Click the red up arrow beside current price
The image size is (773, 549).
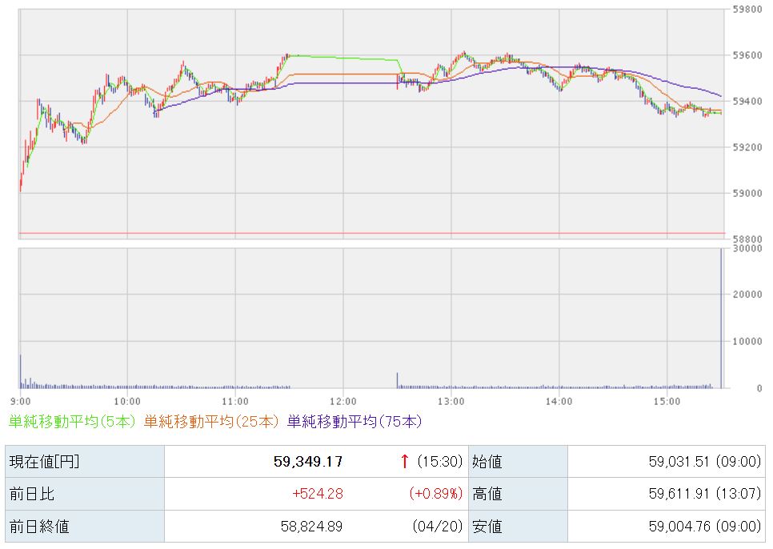point(405,461)
